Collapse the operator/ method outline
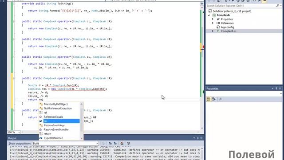 click(14, 78)
